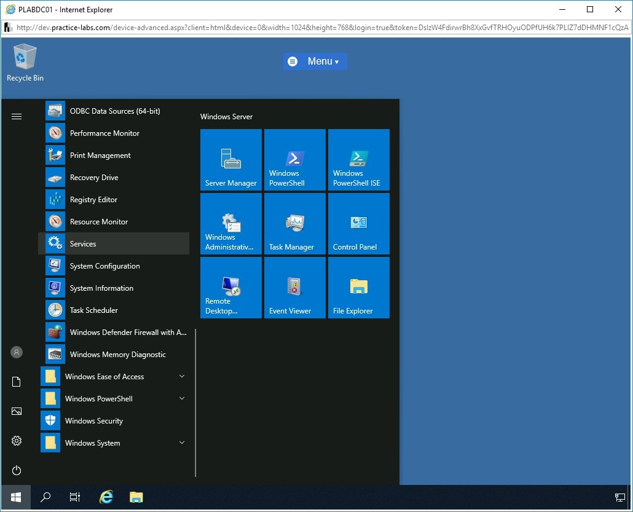This screenshot has height=512, width=633.
Task: Open the Menu dropdown at the top
Action: pyautogui.click(x=315, y=61)
